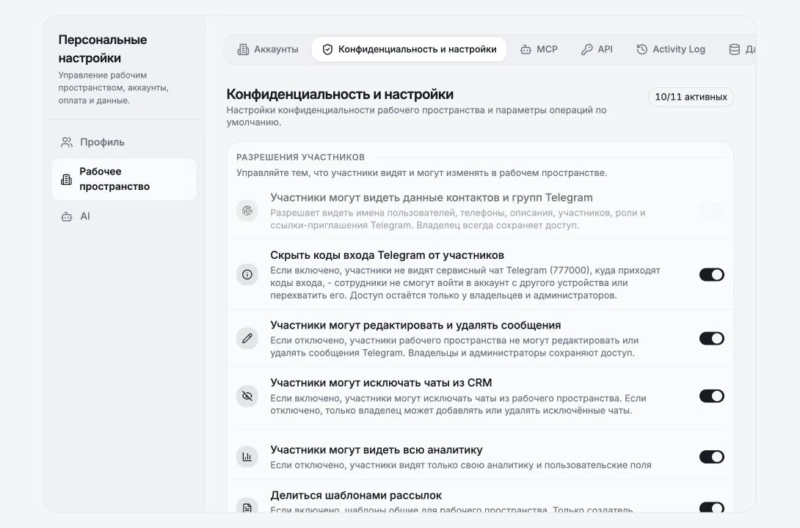Select the Конфиденциальность и настройки tab

point(410,49)
